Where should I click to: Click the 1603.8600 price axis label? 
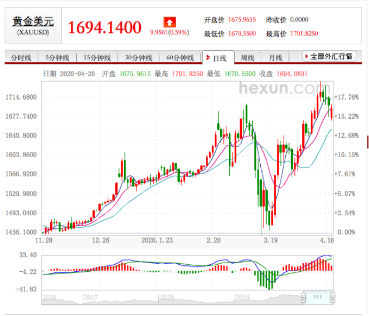21,155
